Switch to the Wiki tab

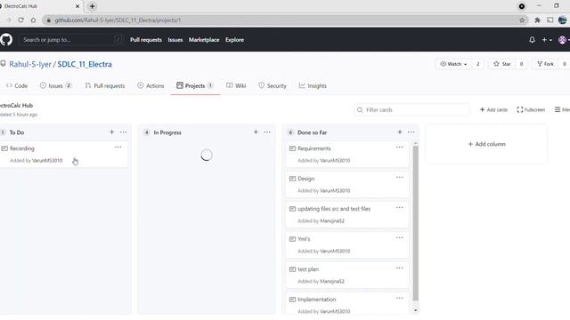tap(236, 85)
